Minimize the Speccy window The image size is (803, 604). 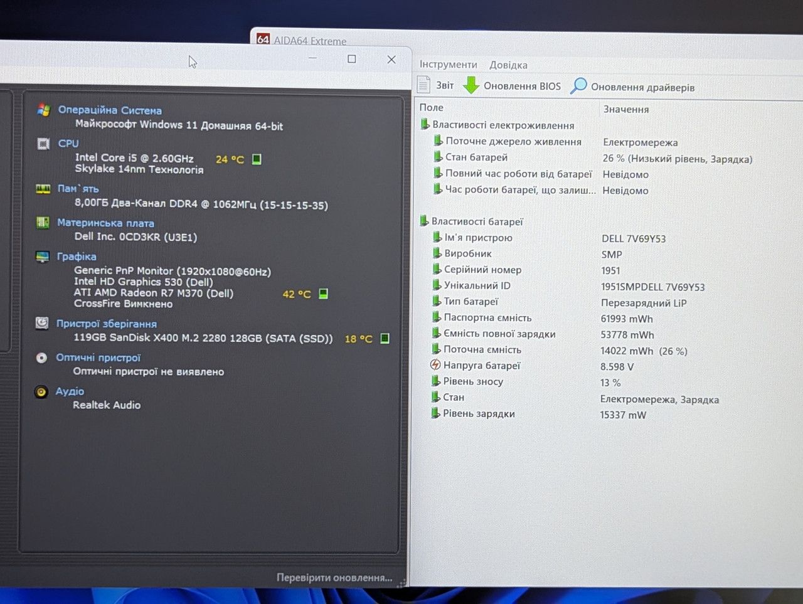click(x=312, y=58)
